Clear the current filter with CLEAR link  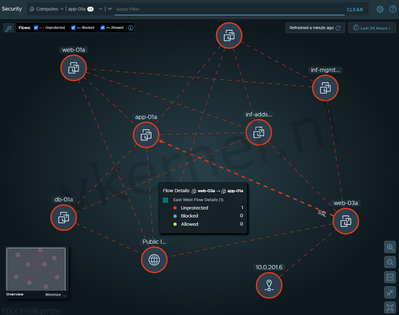pos(355,9)
